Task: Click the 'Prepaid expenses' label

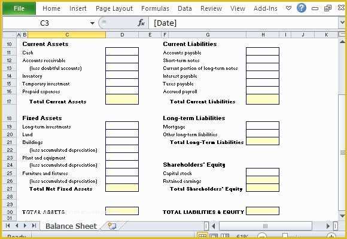Action: 41,92
